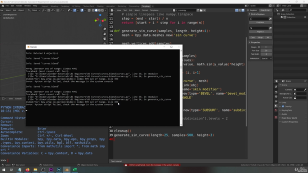Open the Indentation Spaces dropdown
This screenshot has width=308, height=173.
pyautogui.click(x=266, y=59)
